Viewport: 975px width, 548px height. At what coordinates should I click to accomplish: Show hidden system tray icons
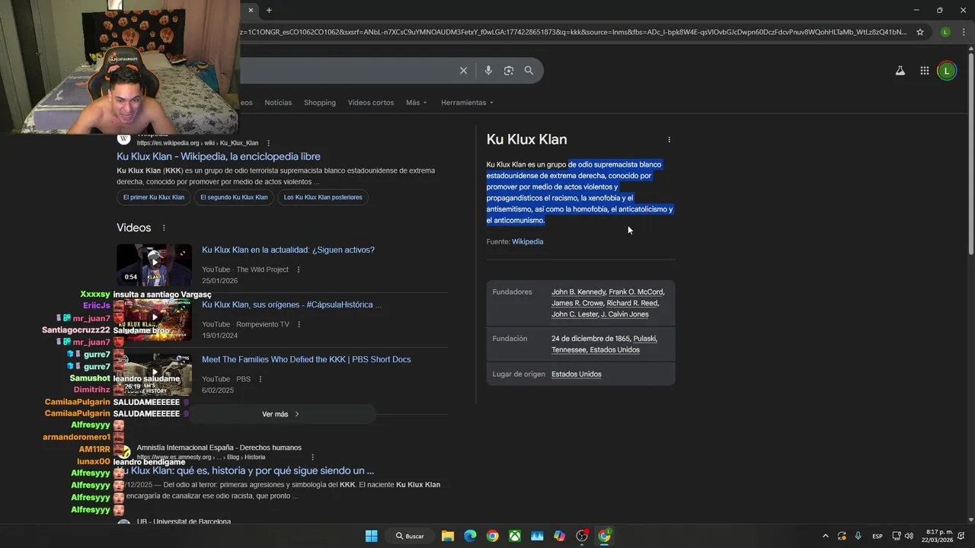(825, 536)
